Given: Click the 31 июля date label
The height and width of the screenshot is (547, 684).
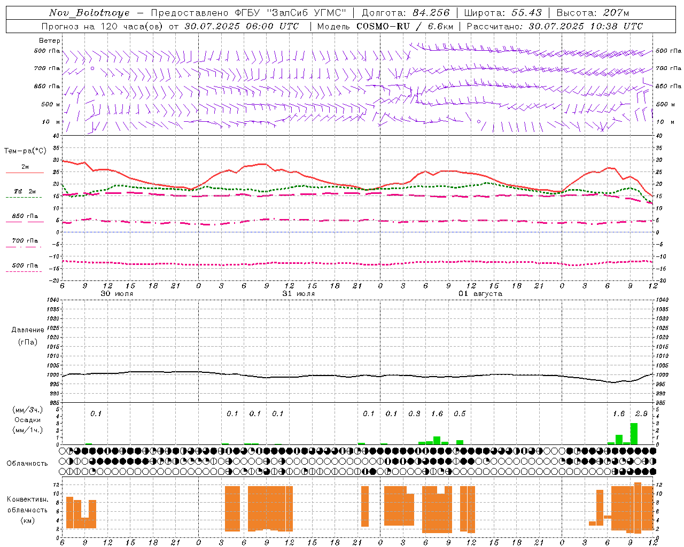Looking at the screenshot, I should coord(299,294).
